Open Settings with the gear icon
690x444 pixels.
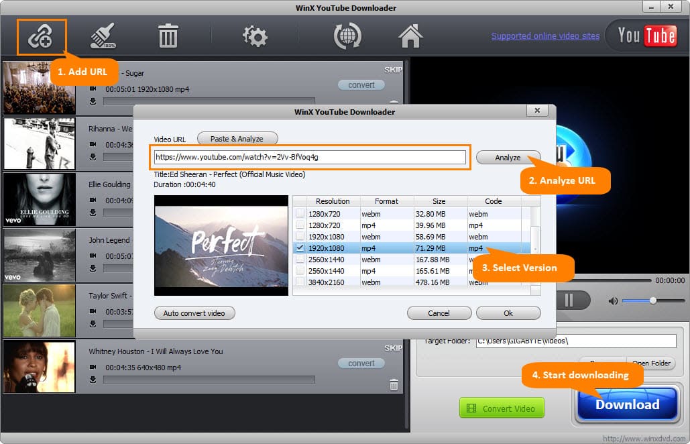point(255,36)
